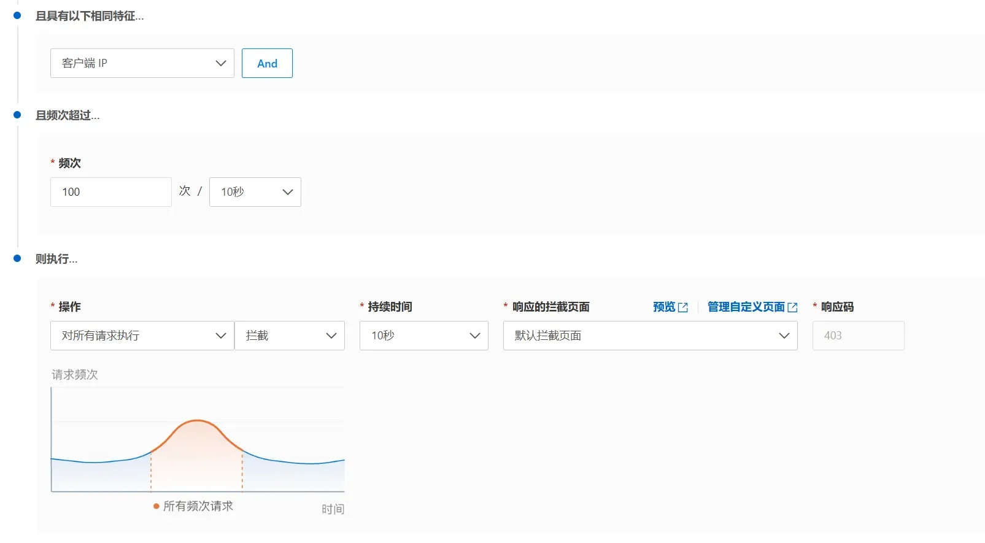Viewport: 985px width, 543px height.
Task: Click the 预览 link
Action: (664, 307)
